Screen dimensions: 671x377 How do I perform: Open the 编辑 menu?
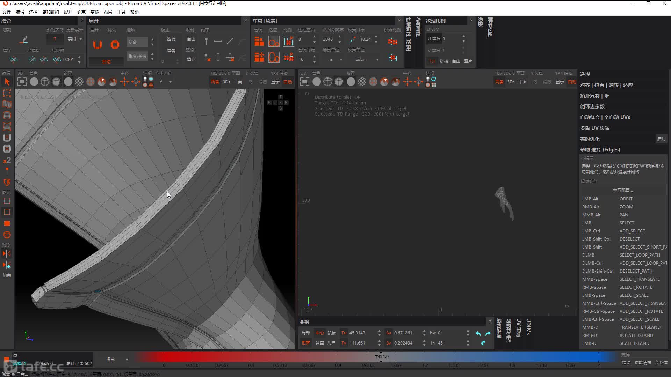coord(20,12)
